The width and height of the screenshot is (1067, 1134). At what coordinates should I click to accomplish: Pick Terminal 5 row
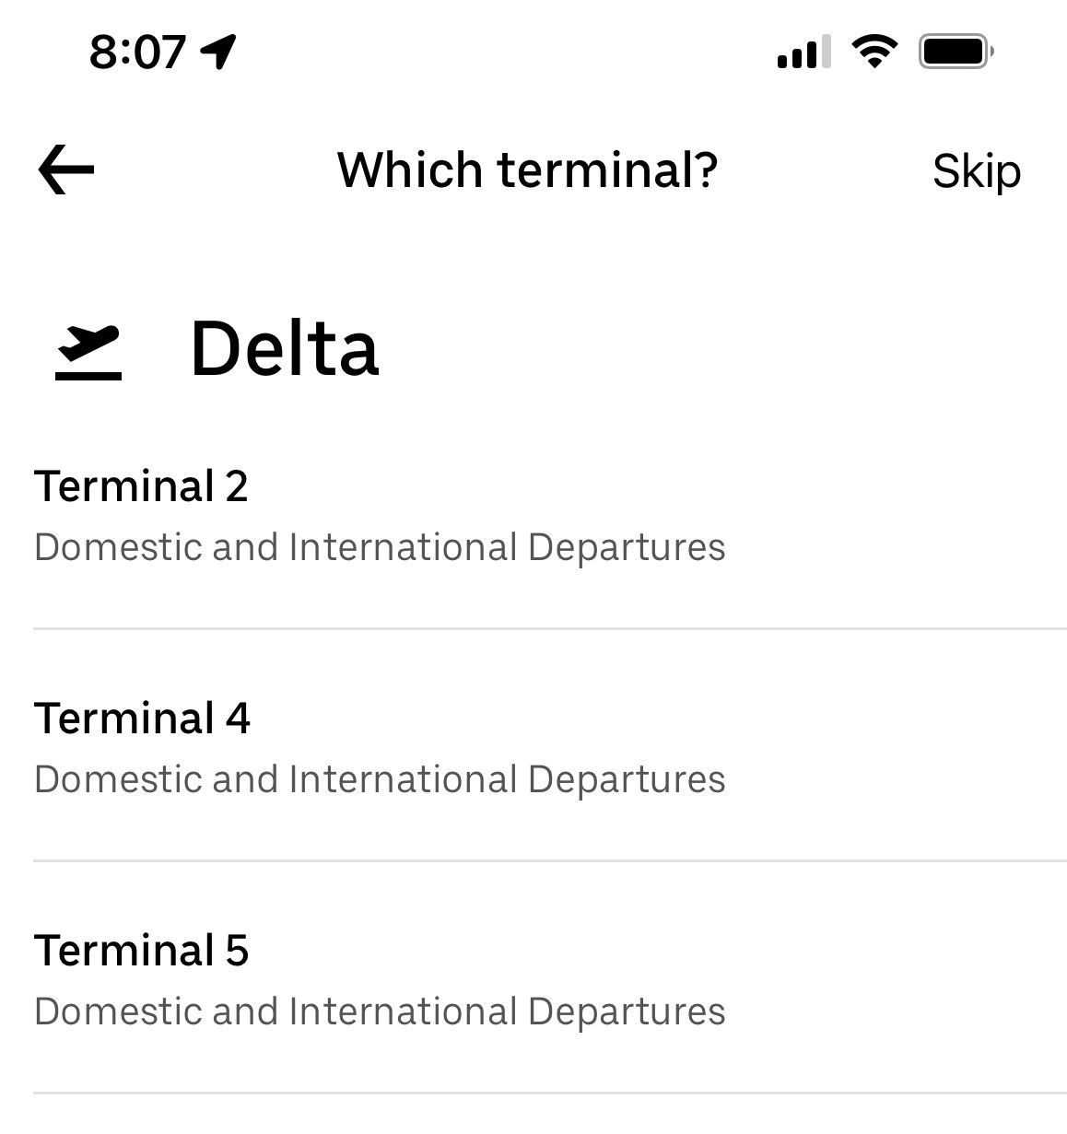(x=533, y=980)
